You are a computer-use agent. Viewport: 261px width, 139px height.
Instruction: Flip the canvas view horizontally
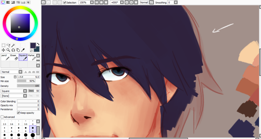click(151, 3)
